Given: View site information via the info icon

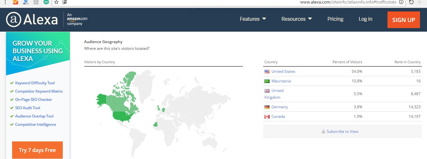Looking at the screenshot, I should [x=402, y=2].
